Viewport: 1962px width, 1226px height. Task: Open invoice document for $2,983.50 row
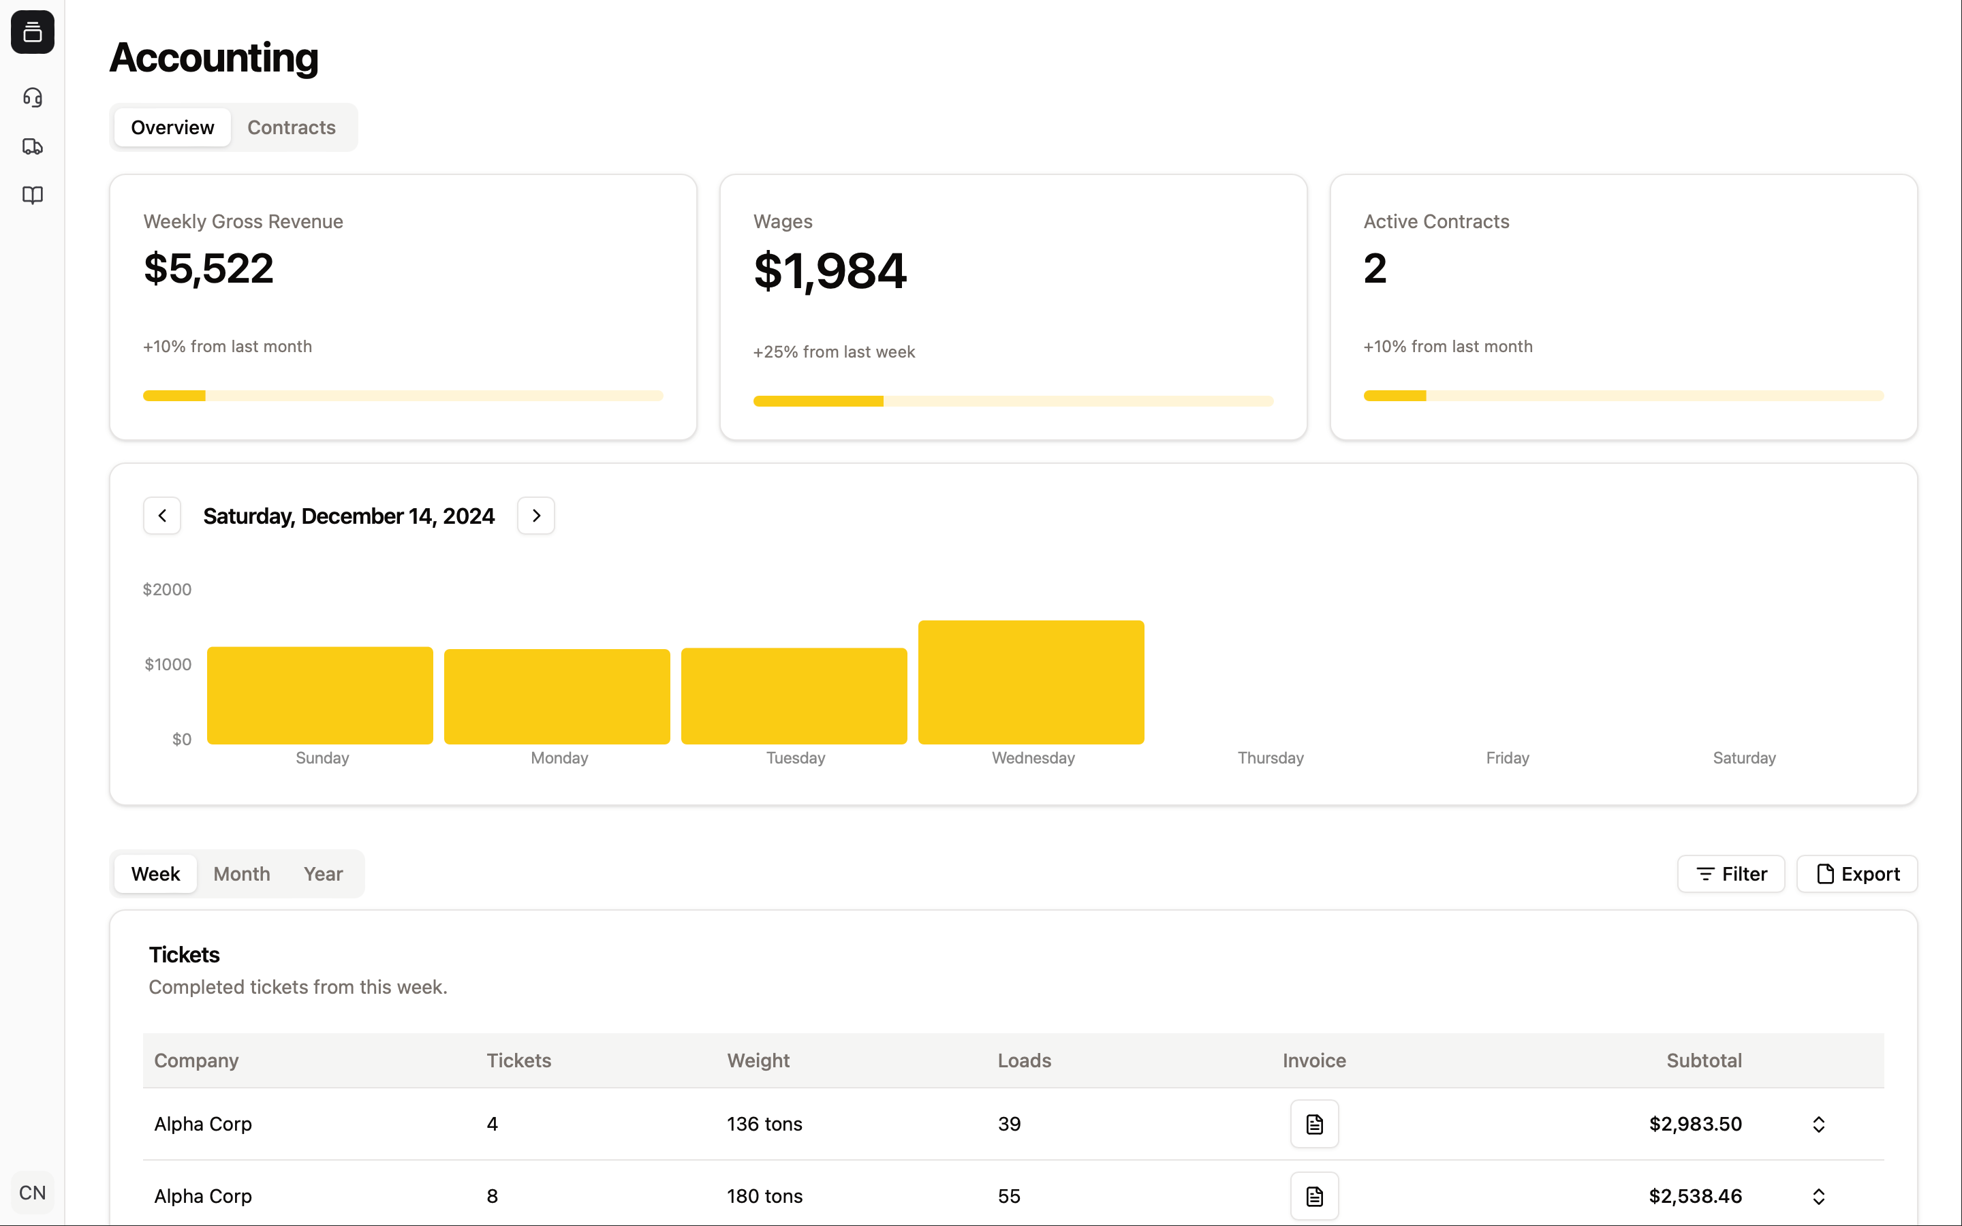(1314, 1124)
